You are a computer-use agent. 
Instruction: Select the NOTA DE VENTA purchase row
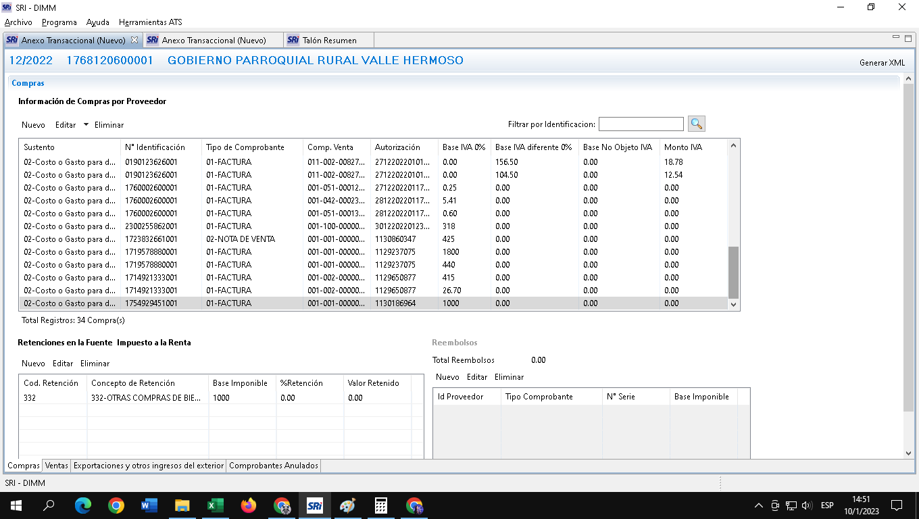point(240,239)
